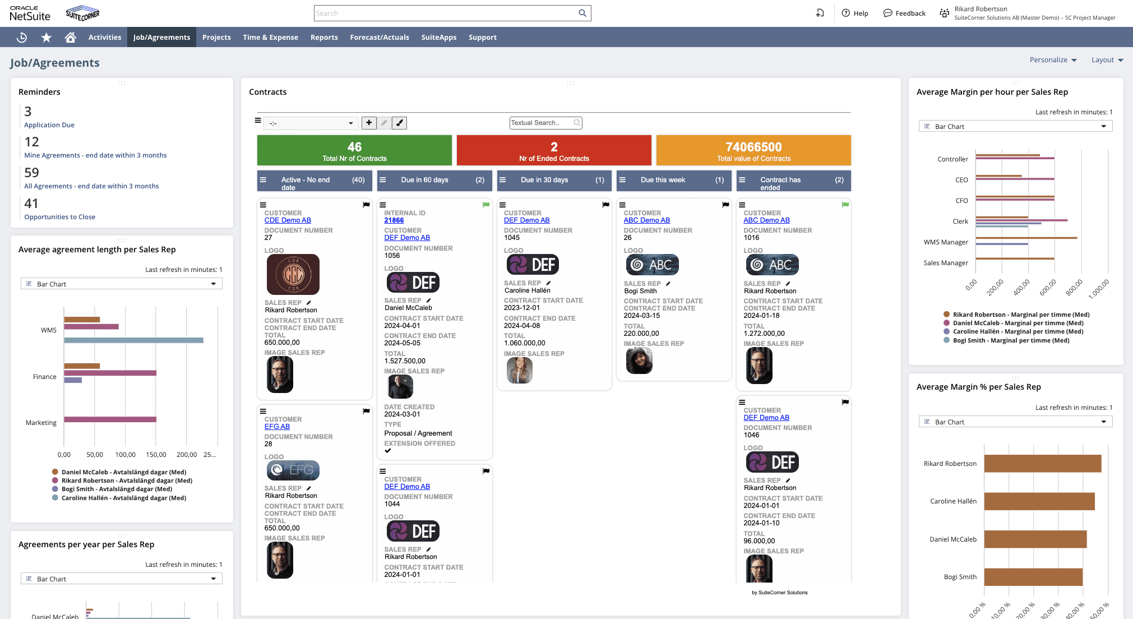
Task: Click the search magnifier in global search bar
Action: click(x=582, y=13)
